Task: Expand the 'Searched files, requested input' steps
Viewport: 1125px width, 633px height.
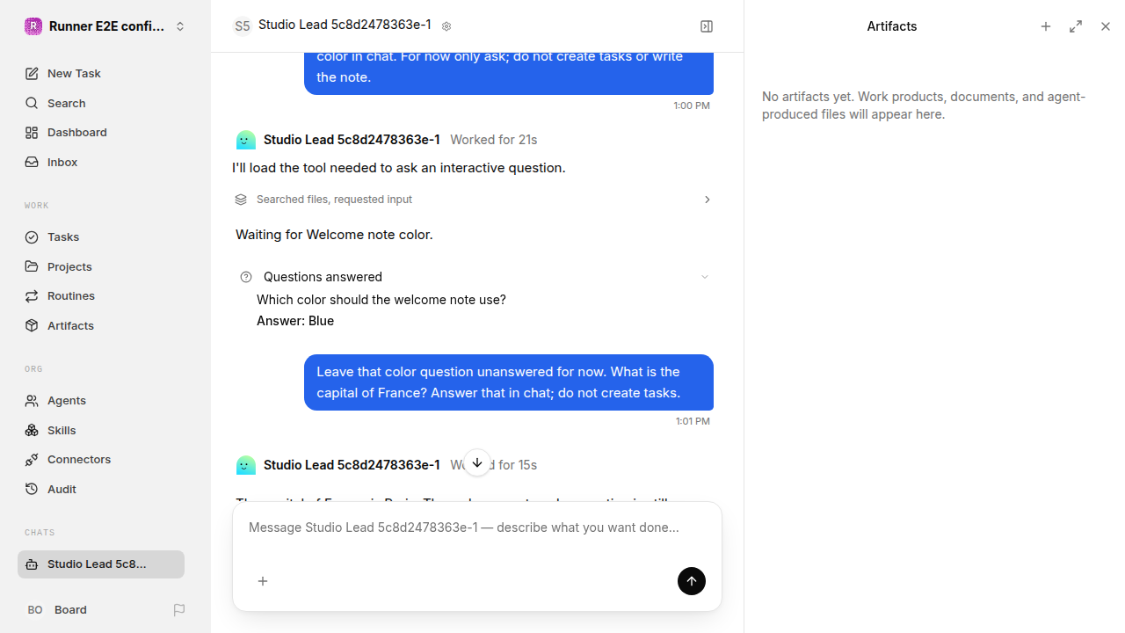Action: pyautogui.click(x=473, y=200)
